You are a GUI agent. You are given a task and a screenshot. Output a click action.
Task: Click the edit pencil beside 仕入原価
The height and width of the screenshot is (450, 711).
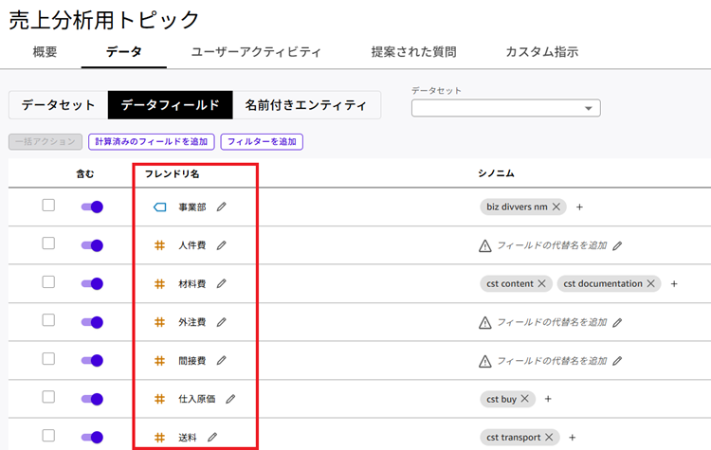230,399
